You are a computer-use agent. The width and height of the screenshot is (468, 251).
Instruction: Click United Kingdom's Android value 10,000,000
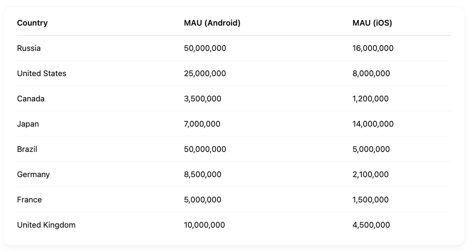click(x=205, y=225)
